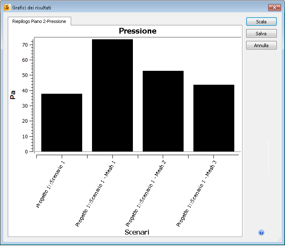Select the Scenario 1 - Mesh 1 bar
The width and height of the screenshot is (285, 246).
(112, 95)
